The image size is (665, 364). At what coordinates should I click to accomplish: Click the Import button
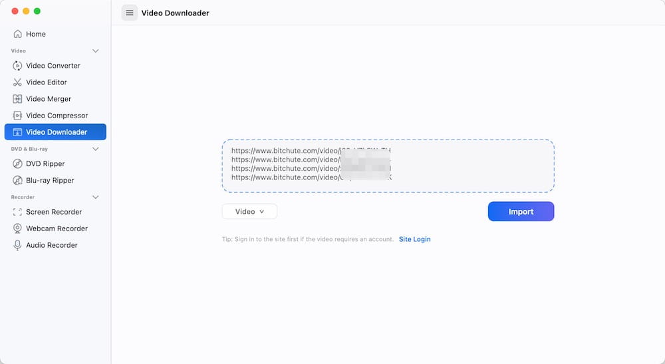pyautogui.click(x=521, y=211)
